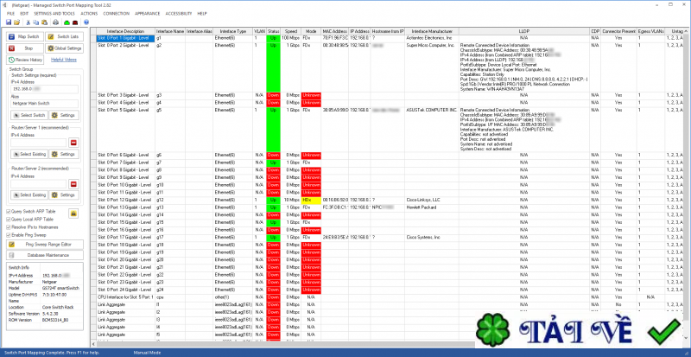Select row 'Slot: 0 Port: 1 Gigabit - Level'
Image resolution: width=691 pixels, height=357 pixels.
click(125, 38)
